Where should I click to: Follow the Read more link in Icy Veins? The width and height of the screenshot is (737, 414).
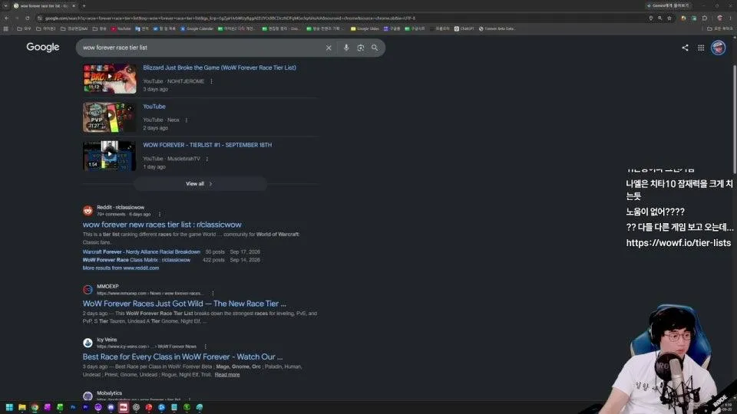click(227, 375)
